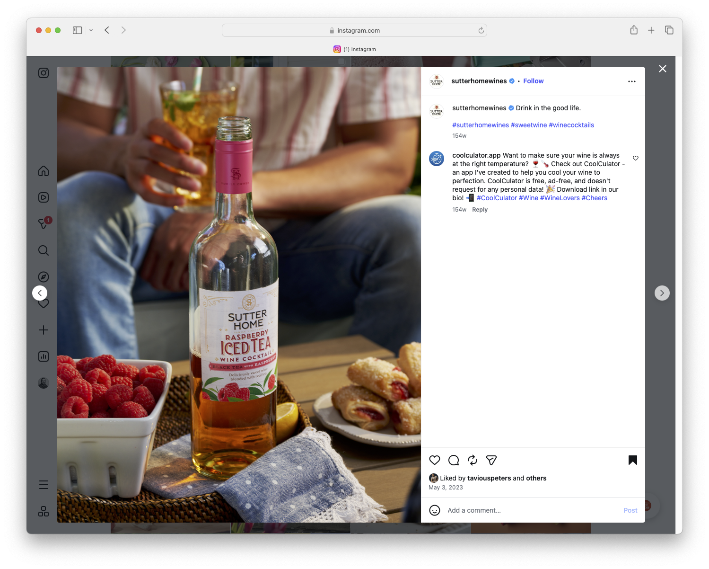
Task: Follow sutterhomewines
Action: [534, 81]
